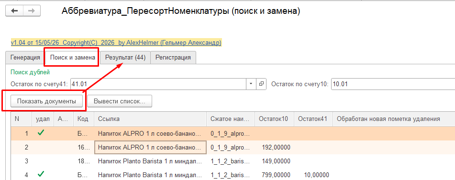Screen dimensions: 455x180
Task: Click the Остаток по счету41 field with 41.01
Action: (158, 84)
